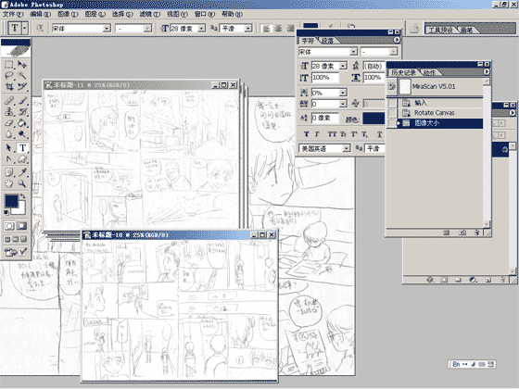Image resolution: width=519 pixels, height=389 pixels.
Task: Reset to default colors icon
Action: [x=6, y=212]
